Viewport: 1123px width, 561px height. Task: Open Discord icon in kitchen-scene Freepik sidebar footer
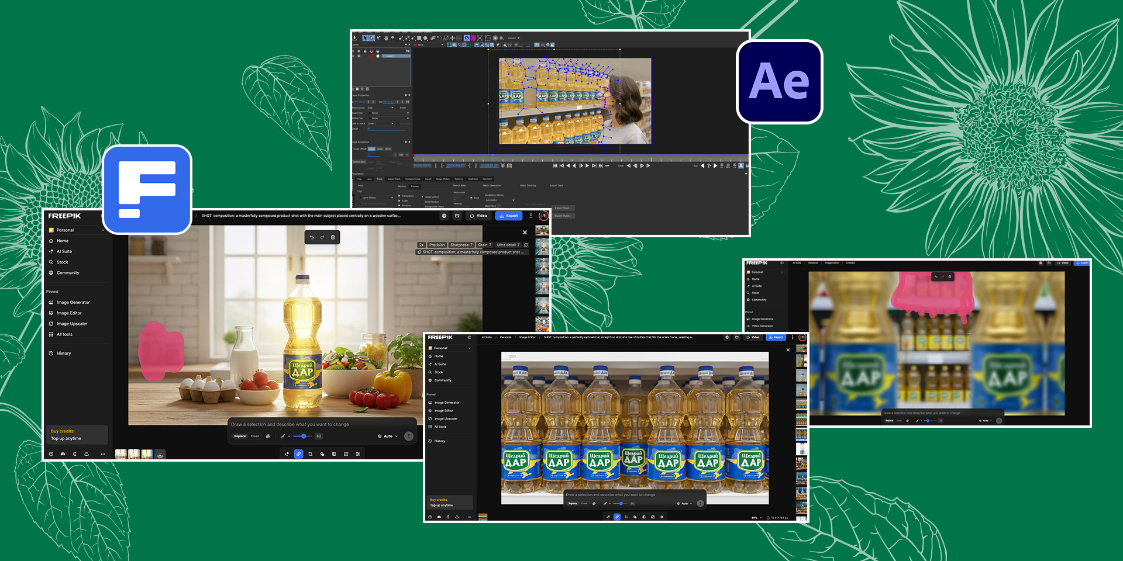(x=63, y=454)
